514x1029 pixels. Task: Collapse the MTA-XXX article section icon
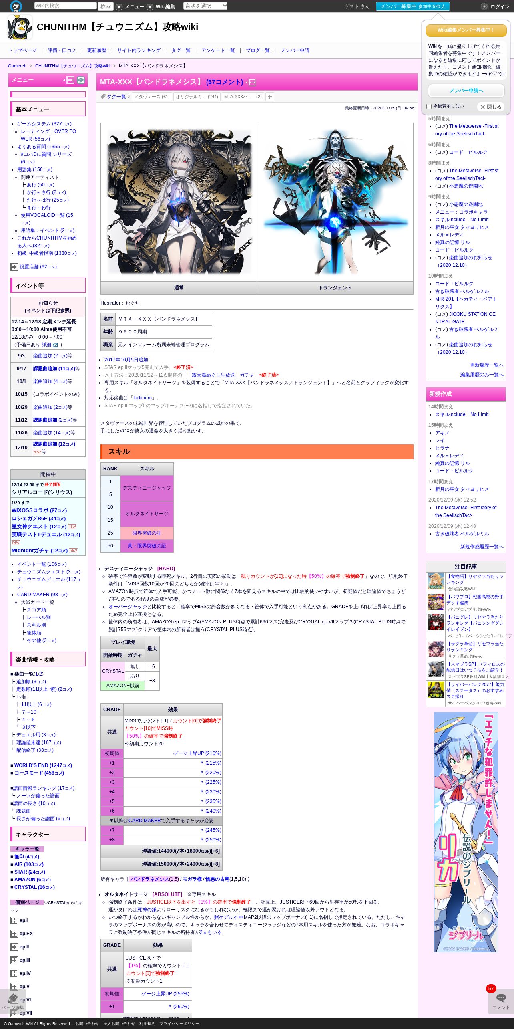click(x=252, y=83)
